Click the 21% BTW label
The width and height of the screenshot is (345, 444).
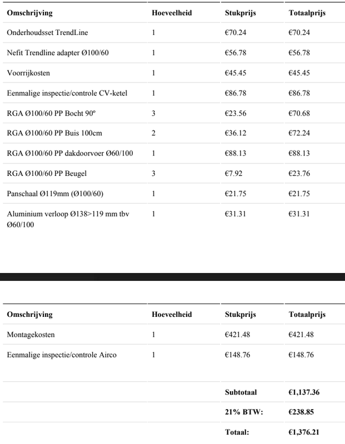click(243, 412)
